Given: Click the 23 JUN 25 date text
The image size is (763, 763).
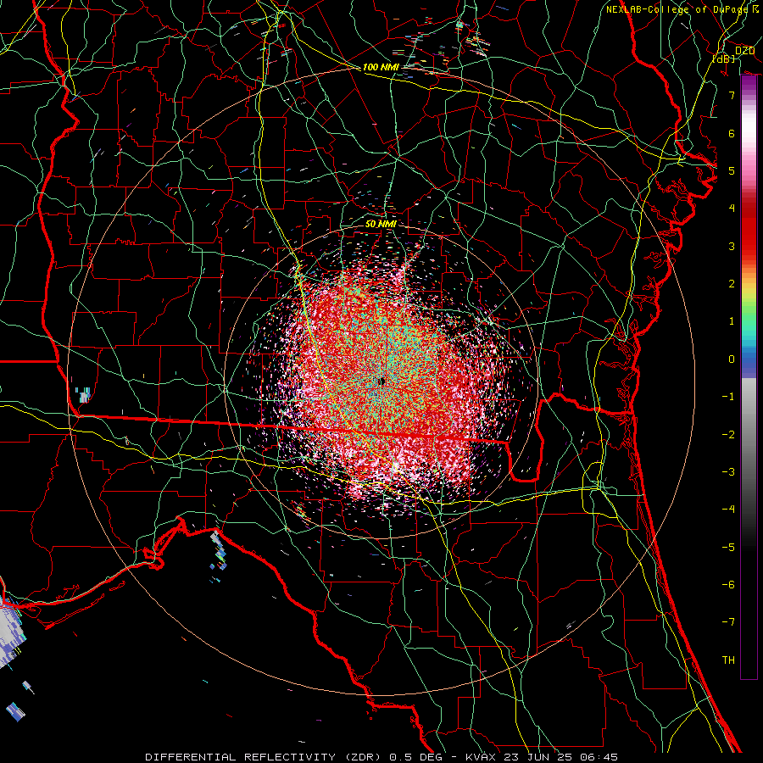Looking at the screenshot, I should tap(538, 757).
